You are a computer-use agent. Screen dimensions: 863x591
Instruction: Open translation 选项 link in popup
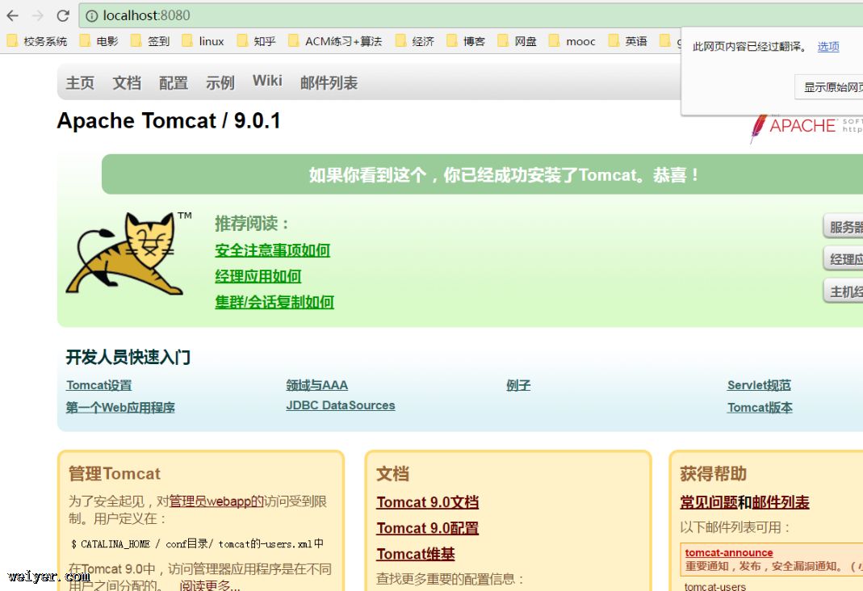[827, 46]
